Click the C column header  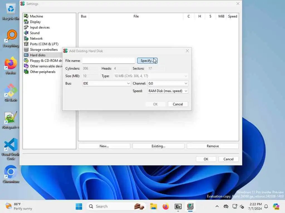[x=188, y=16]
